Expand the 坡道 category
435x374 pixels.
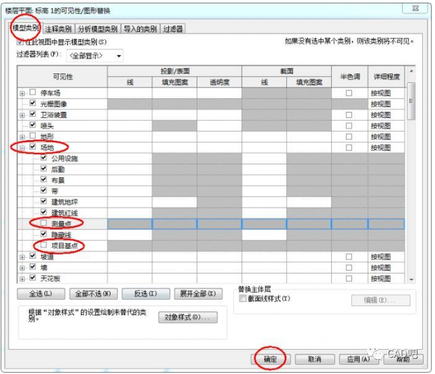coord(22,257)
